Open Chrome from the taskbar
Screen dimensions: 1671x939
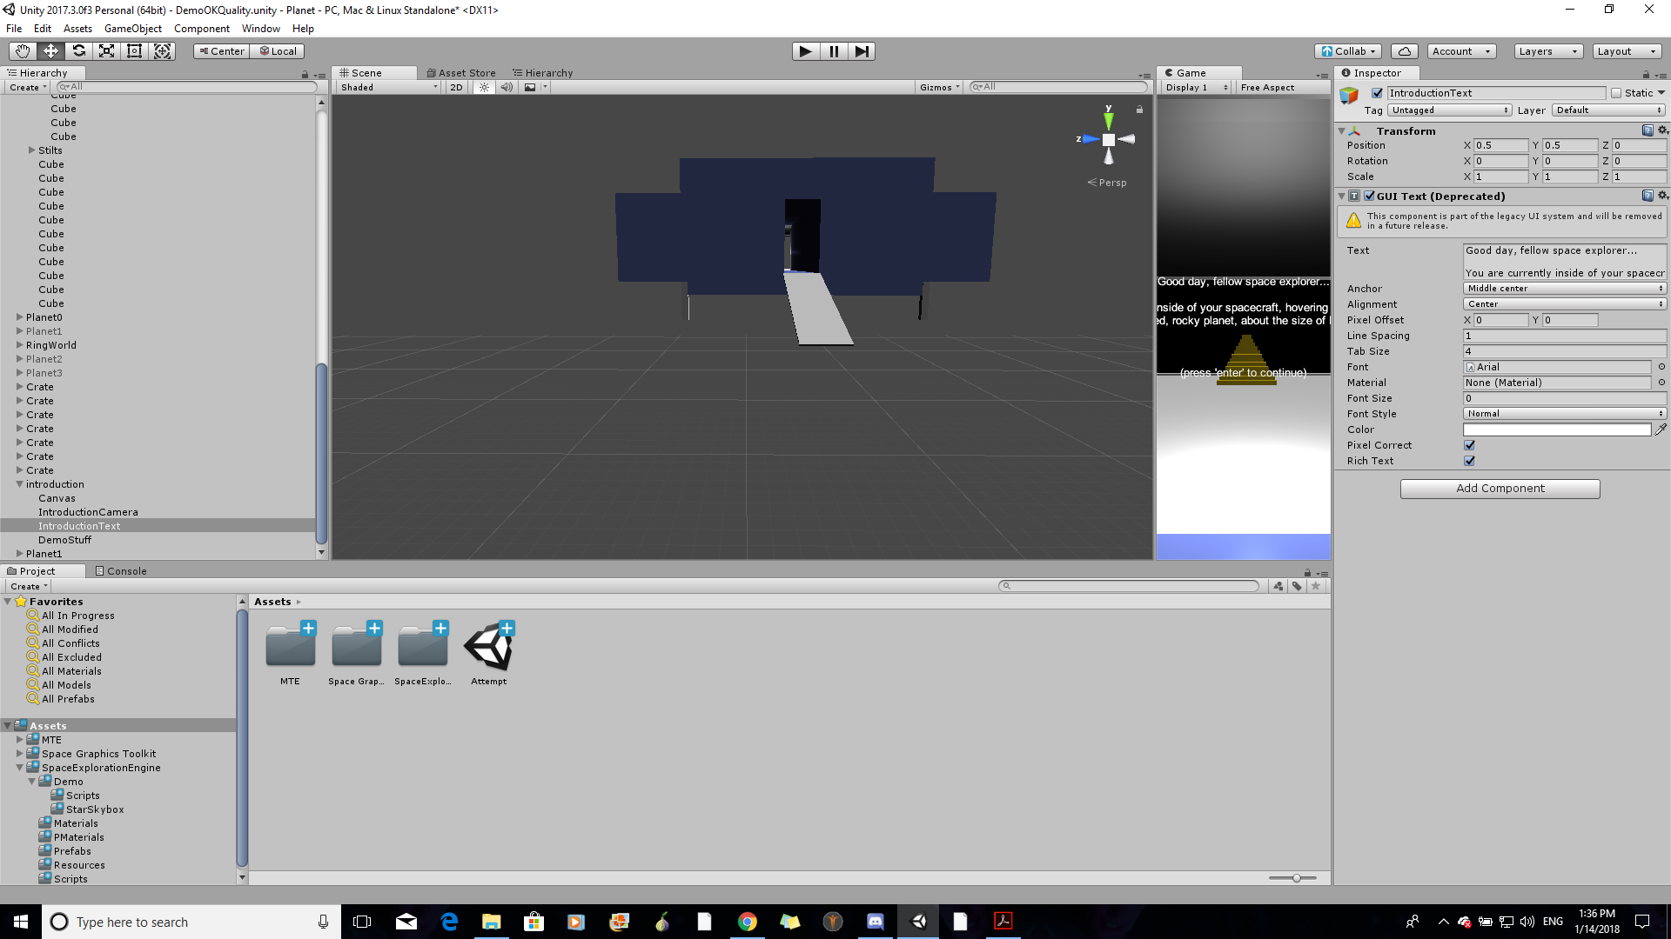coord(748,922)
